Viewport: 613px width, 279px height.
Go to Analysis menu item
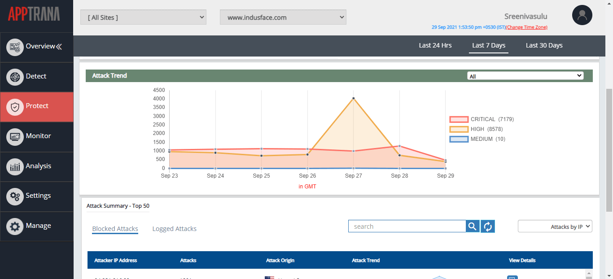click(39, 166)
